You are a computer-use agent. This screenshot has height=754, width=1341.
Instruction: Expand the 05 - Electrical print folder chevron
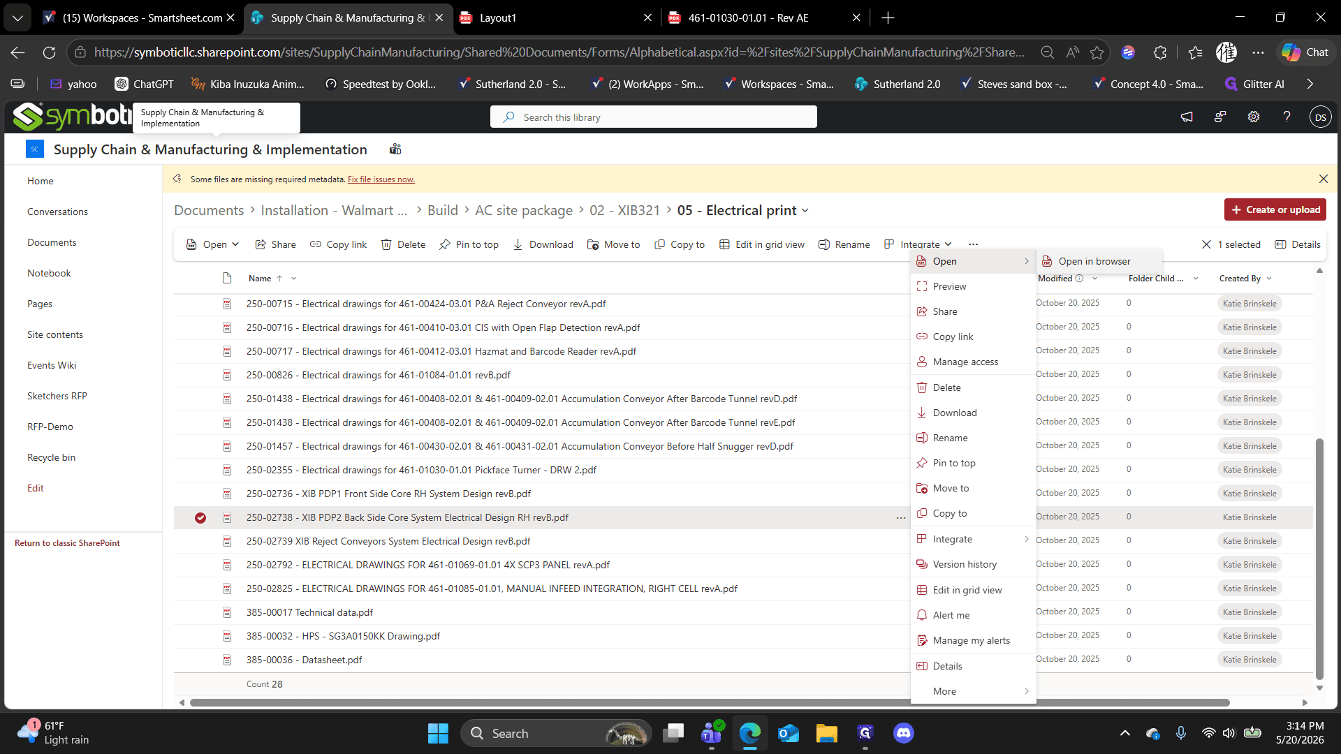coord(805,211)
